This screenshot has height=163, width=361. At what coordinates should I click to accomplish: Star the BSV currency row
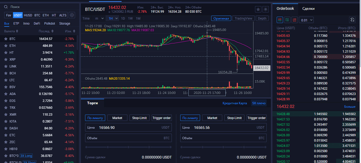[6, 87]
